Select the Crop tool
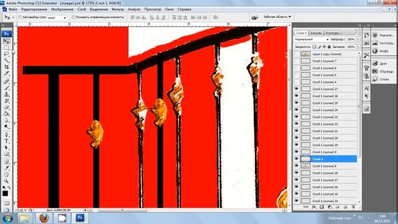The image size is (398, 224). pyautogui.click(x=7, y=67)
